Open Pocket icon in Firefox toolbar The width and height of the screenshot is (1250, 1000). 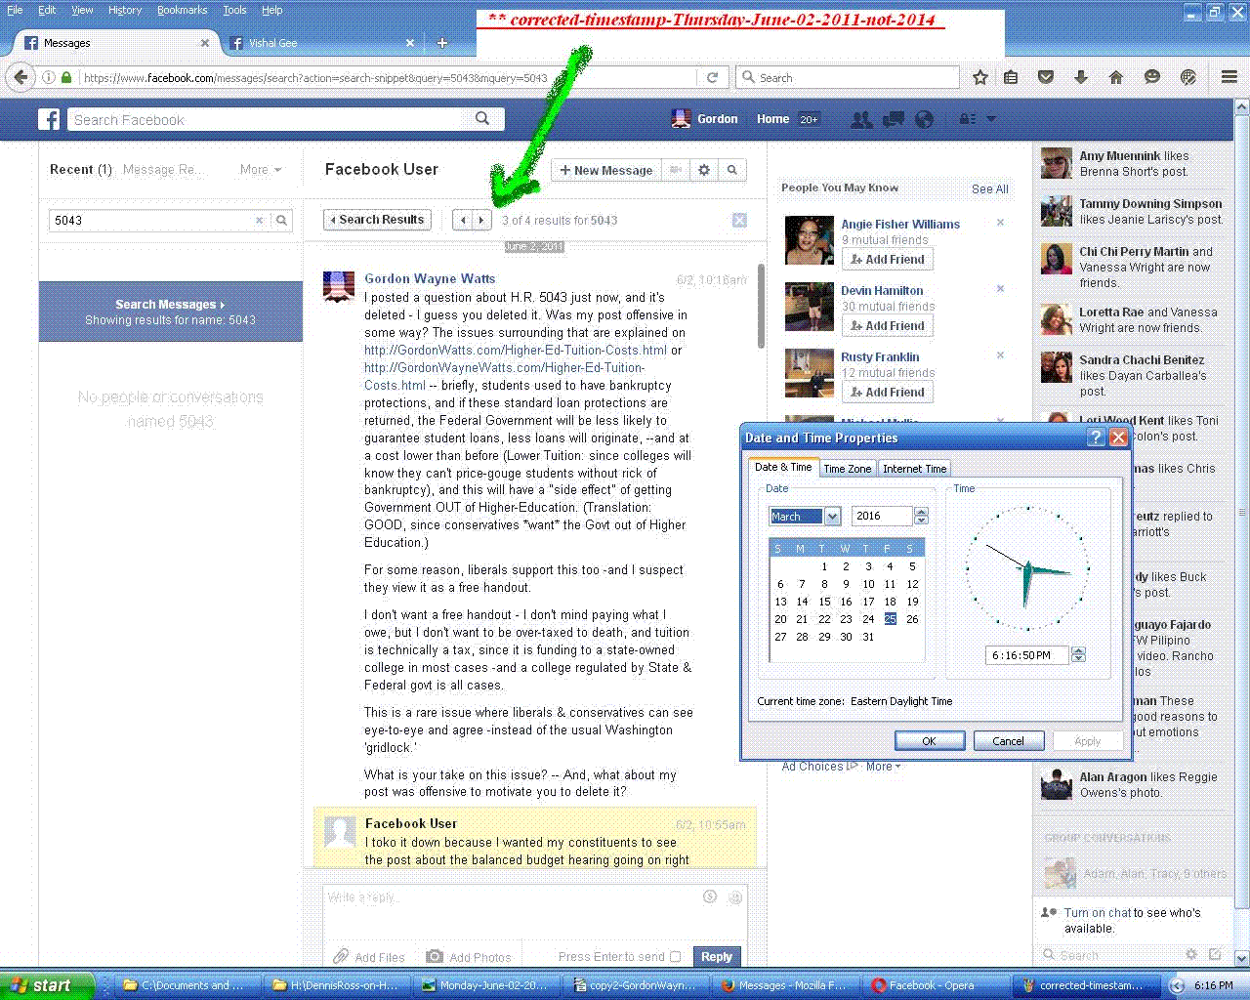(1046, 77)
